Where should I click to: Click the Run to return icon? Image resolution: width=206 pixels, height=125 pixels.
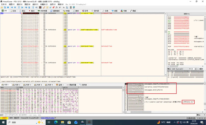(x=33, y=7)
